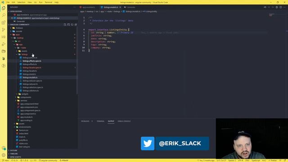Switch to the Output panel tab
288x162 pixels.
tap(111, 121)
